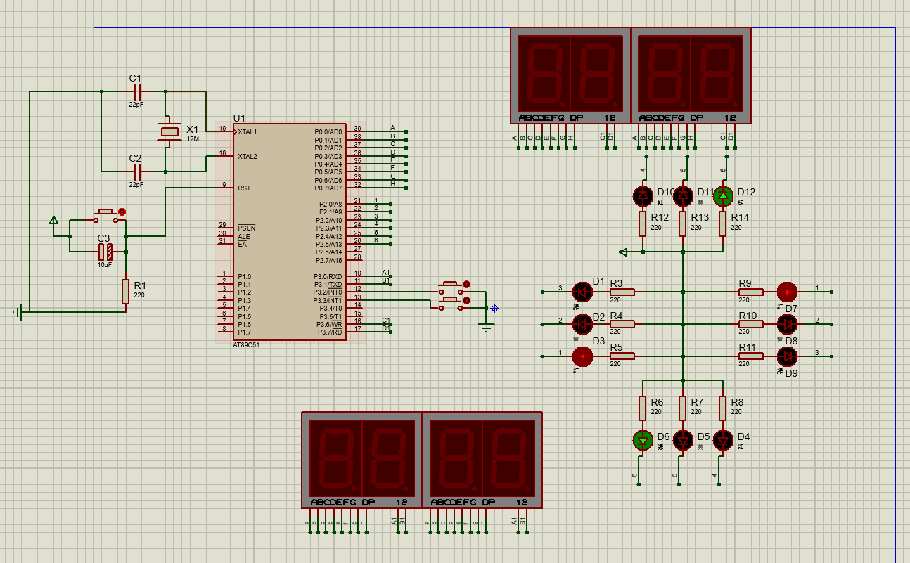910x563 pixels.
Task: Click the P3.2/INT0 pin label
Action: point(328,292)
